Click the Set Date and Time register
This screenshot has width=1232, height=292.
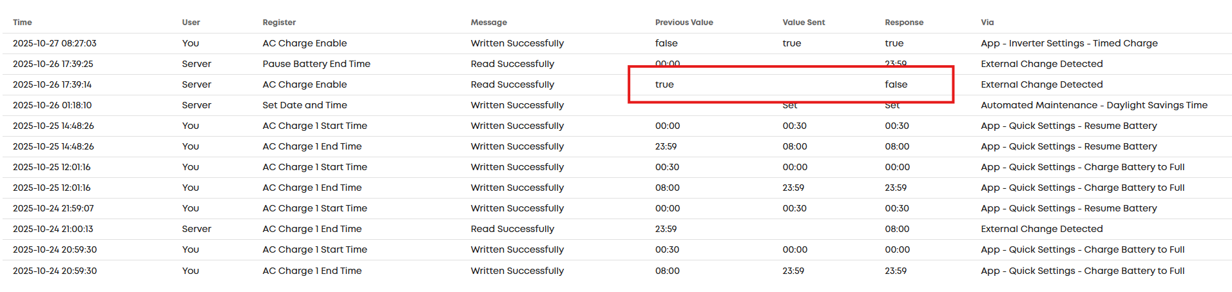tap(305, 105)
